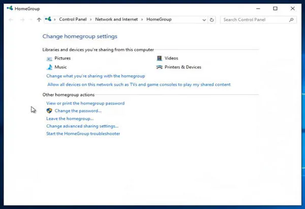Open Network and Internet breadcrumb
Screen dimensions: 305x209
(116, 19)
